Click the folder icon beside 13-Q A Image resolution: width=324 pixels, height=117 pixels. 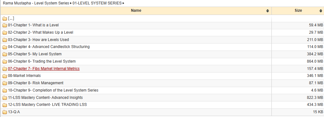(4, 112)
